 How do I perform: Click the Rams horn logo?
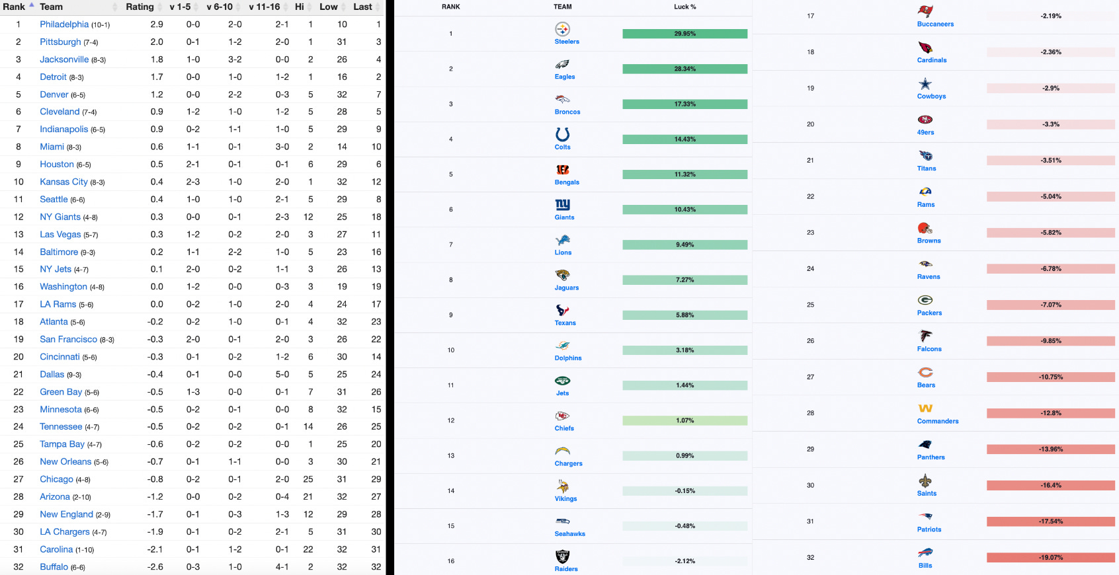[925, 192]
